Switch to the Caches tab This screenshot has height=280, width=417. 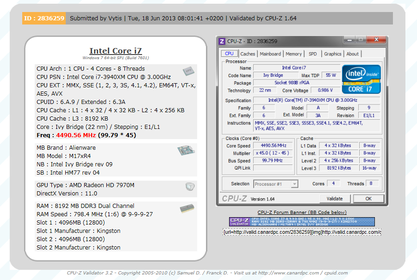(248, 54)
